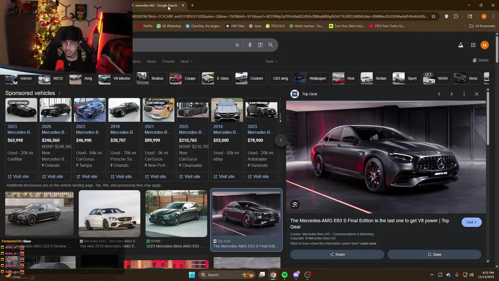Open Discord from the taskbar
The image size is (499, 281).
pos(296,275)
